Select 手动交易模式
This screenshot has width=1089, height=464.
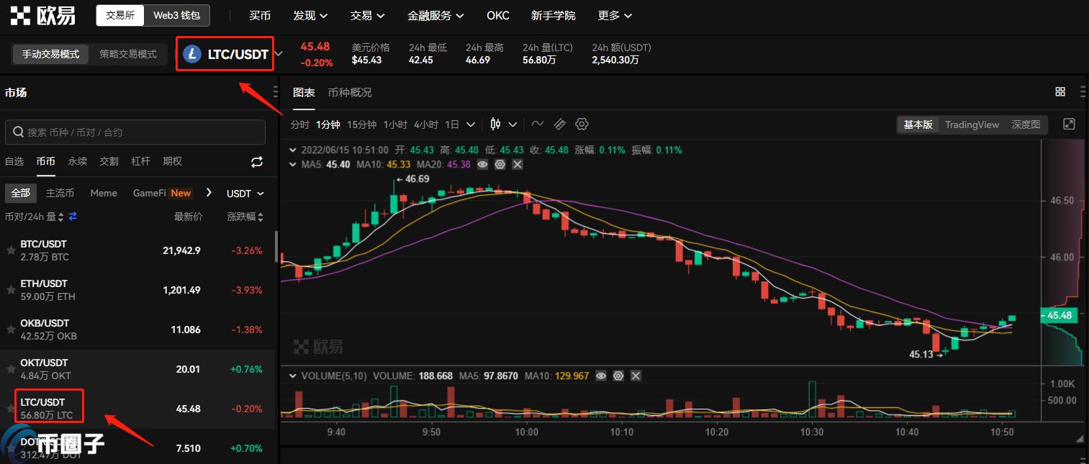[50, 54]
